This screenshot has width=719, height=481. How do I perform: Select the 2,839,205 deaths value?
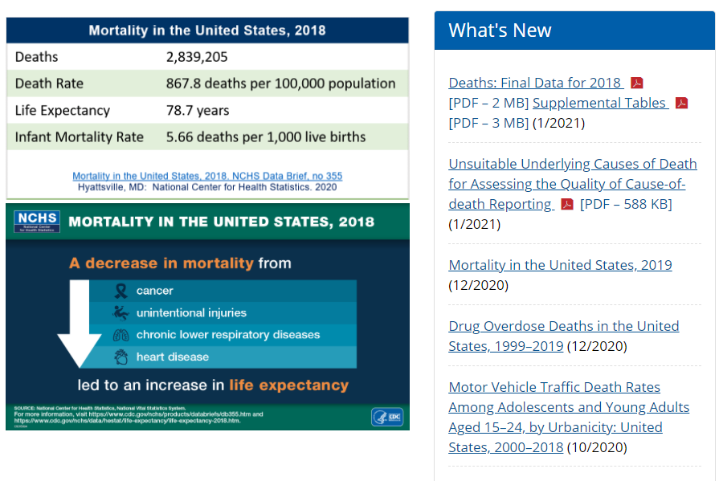197,57
